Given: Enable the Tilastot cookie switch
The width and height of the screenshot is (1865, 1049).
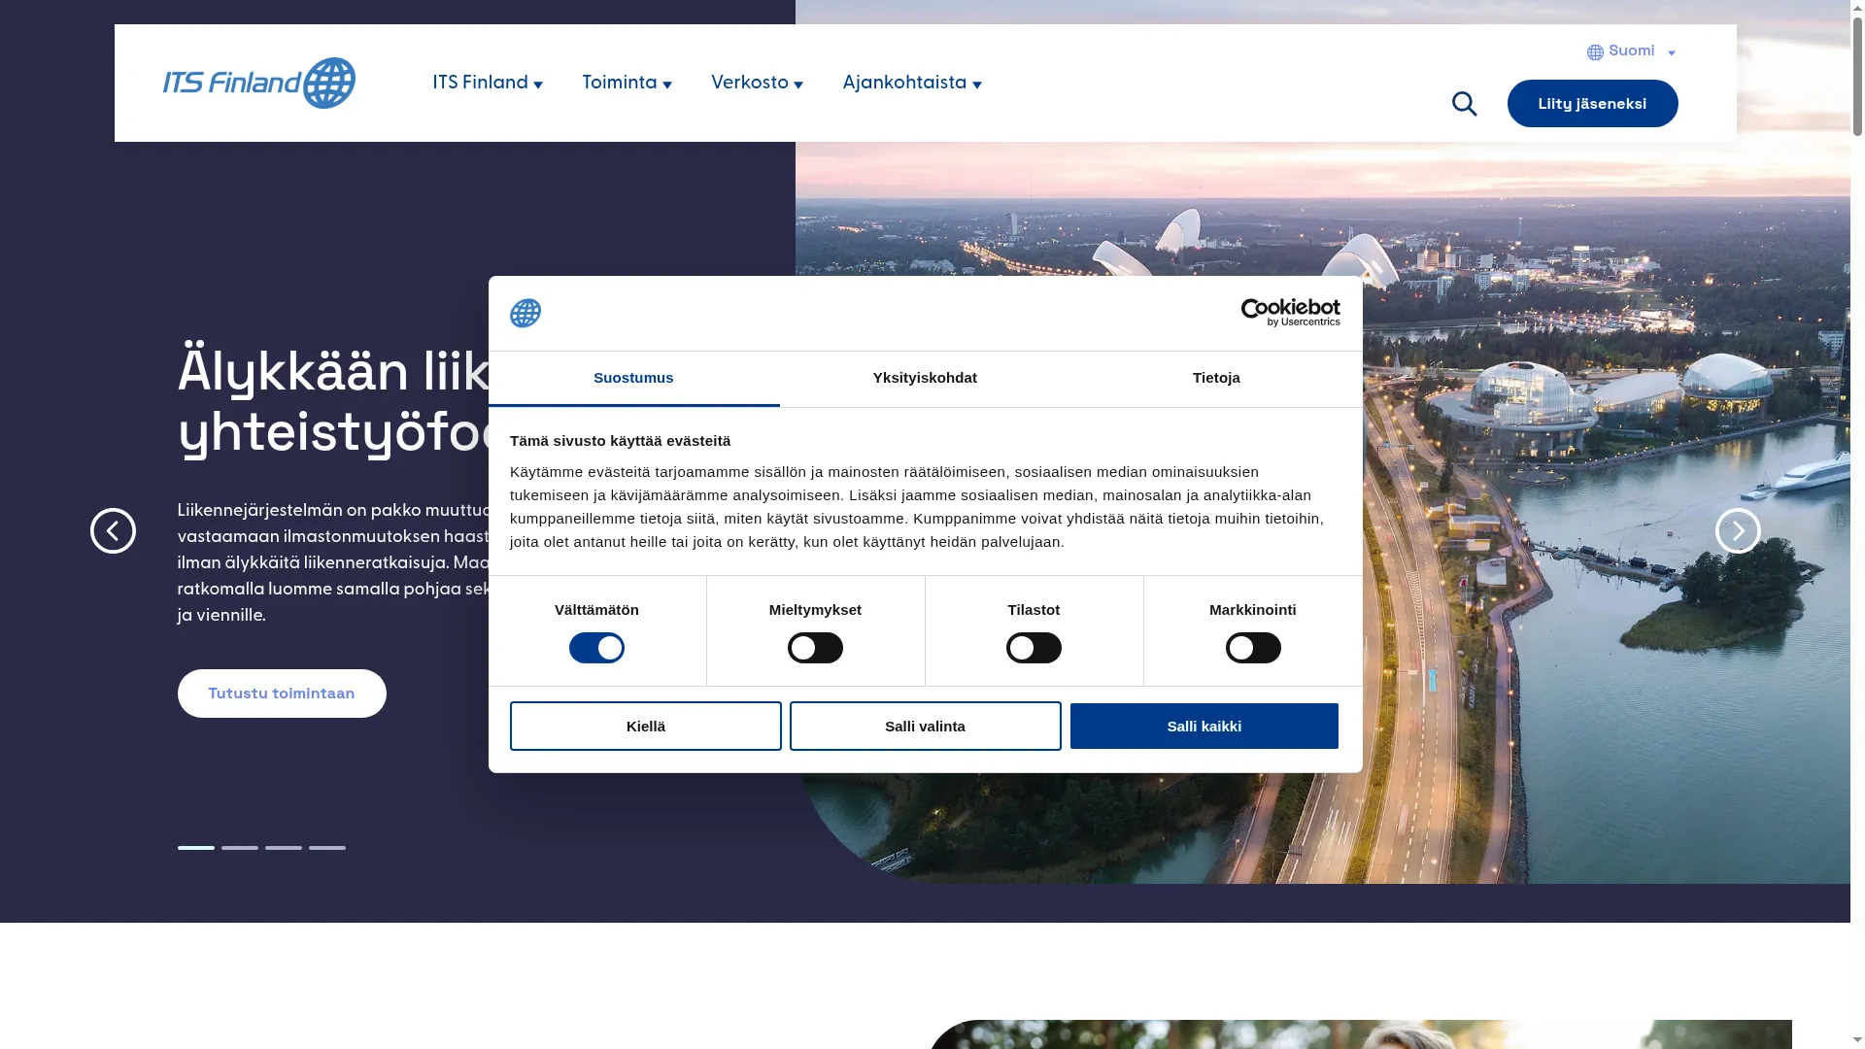Looking at the screenshot, I should coord(1034,648).
